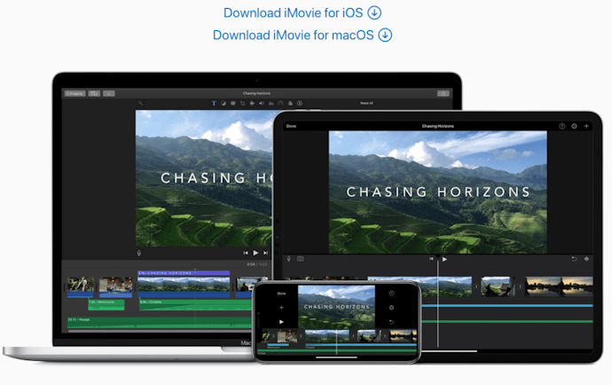Skip to previous clip in the Mac viewer
612x385 pixels.
pos(246,253)
